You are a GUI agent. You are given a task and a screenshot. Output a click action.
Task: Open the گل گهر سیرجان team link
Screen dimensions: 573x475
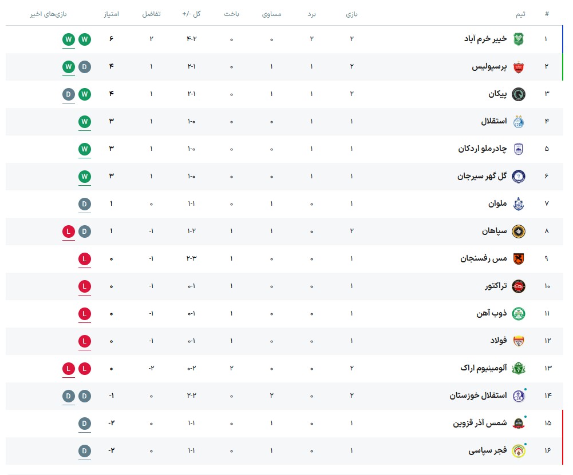(482, 176)
